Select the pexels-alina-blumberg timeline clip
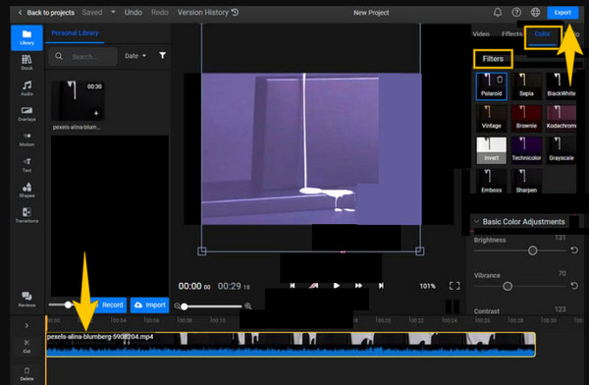This screenshot has width=589, height=385. 291,345
